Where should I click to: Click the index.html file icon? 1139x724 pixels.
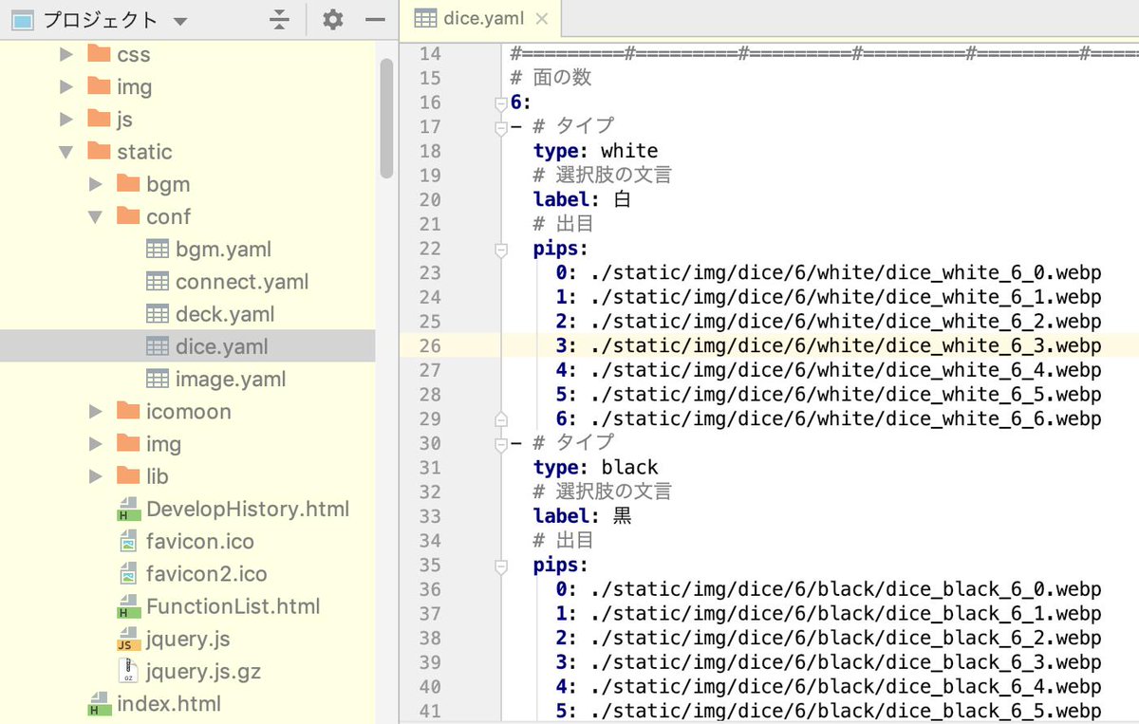point(99,704)
